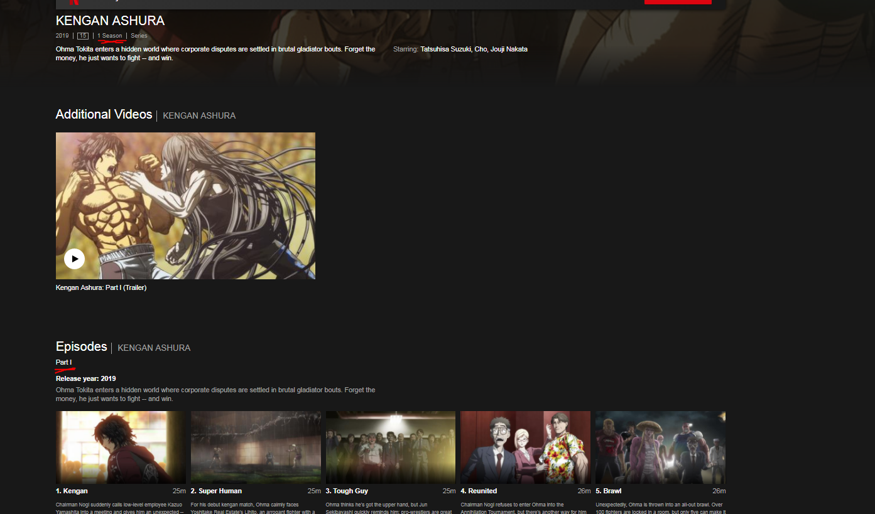Click the '3. Tough Guy' episode title
The width and height of the screenshot is (875, 514).
(347, 491)
